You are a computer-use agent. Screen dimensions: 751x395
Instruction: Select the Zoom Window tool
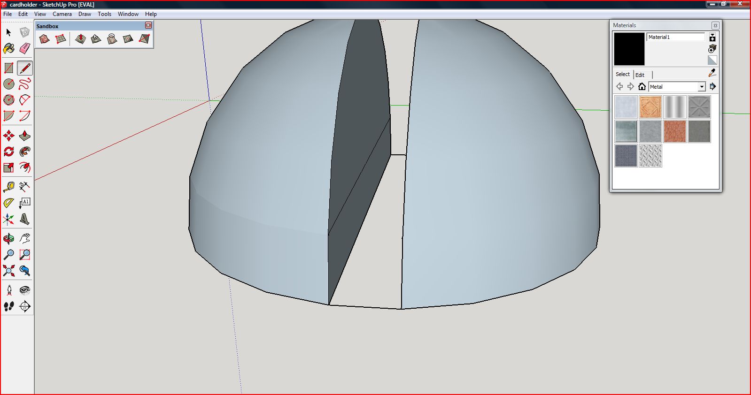click(x=24, y=255)
